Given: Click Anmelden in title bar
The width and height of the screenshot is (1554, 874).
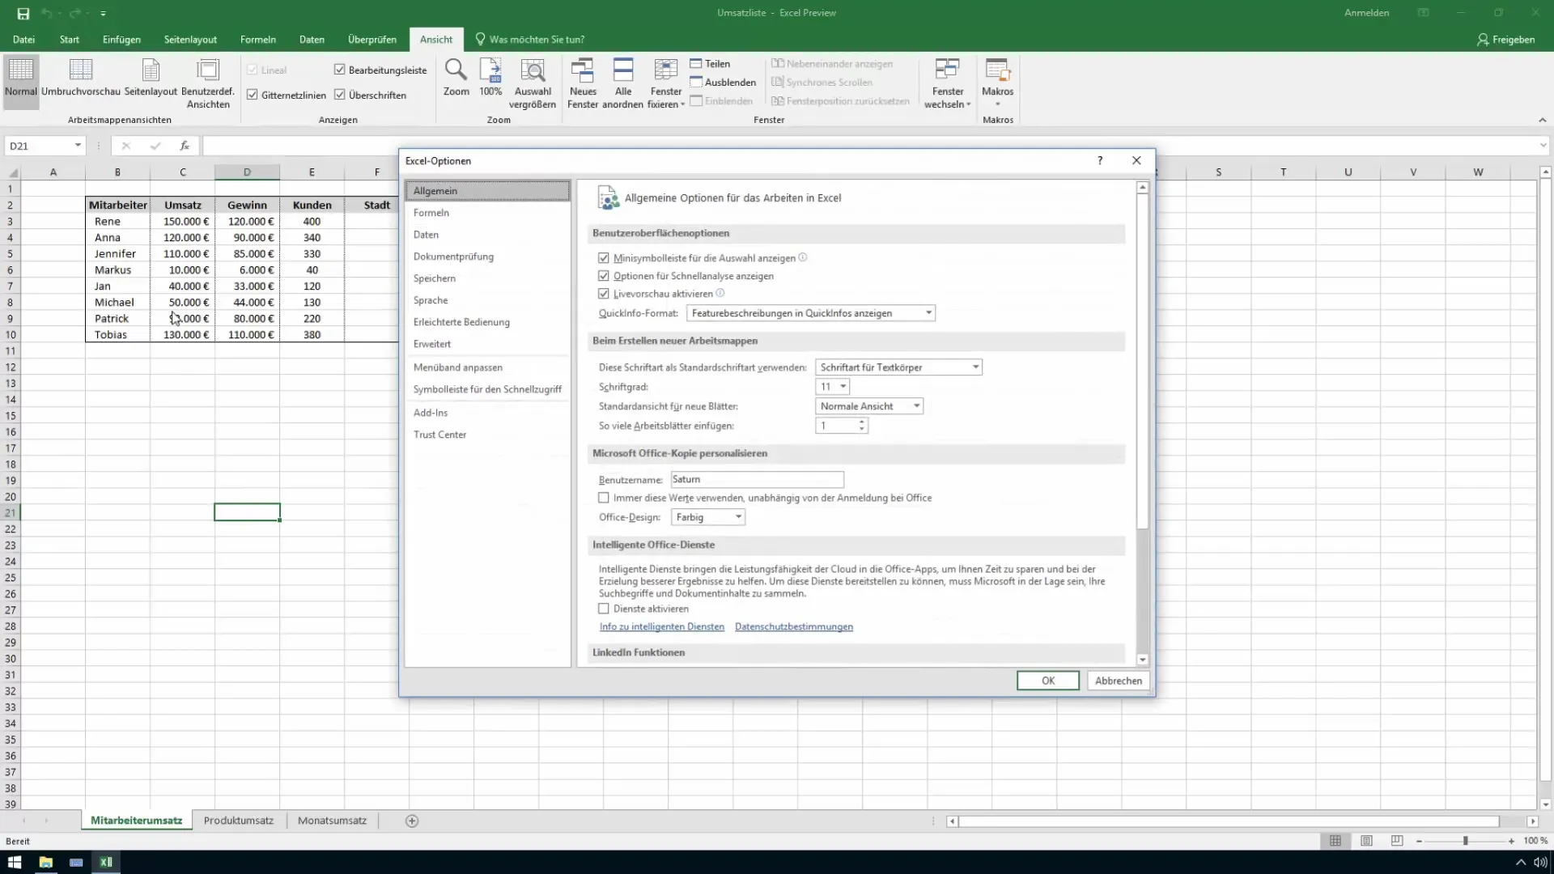Looking at the screenshot, I should [x=1367, y=13].
